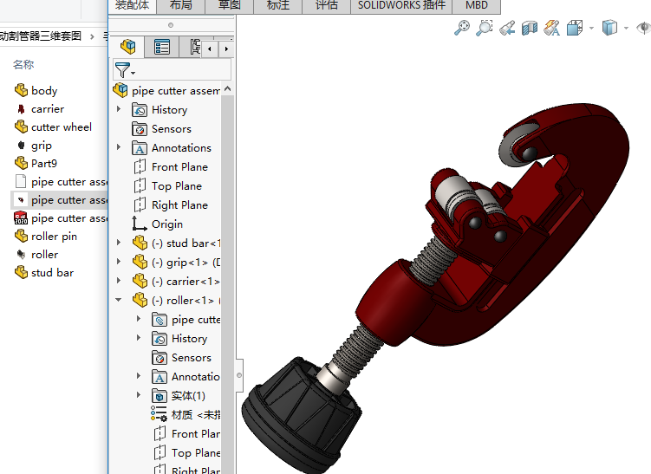Expand the top-level History node
651x474 pixels.
[x=119, y=110]
